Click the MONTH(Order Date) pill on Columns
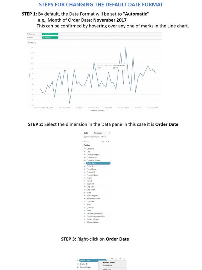Screen dimensions: 202x270 pyautogui.click(x=50, y=34)
